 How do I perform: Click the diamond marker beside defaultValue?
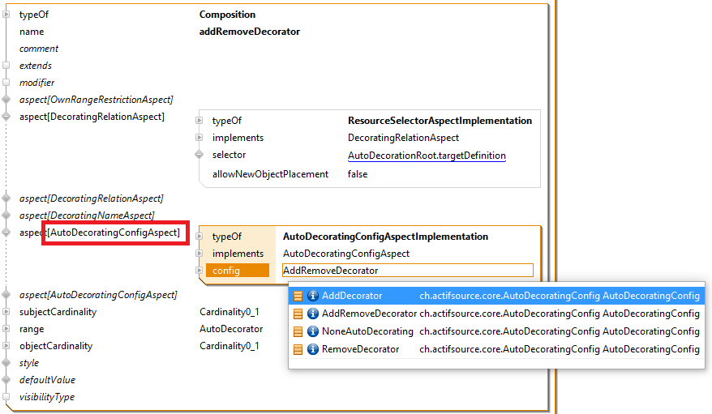click(x=6, y=380)
